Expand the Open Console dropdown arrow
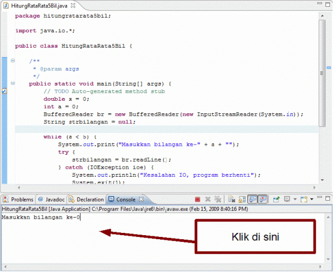Image resolution: width=334 pixels, height=272 pixels. click(312, 199)
